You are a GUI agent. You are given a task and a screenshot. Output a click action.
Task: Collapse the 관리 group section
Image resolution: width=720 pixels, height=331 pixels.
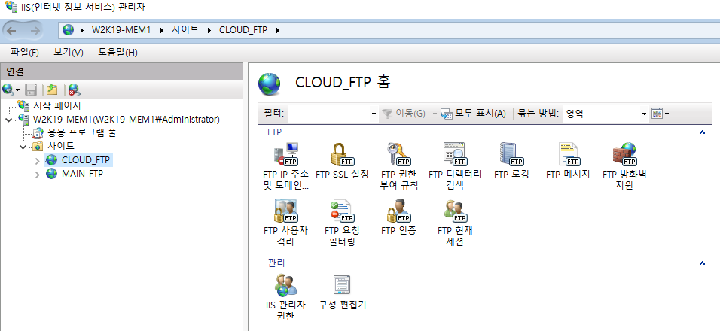click(x=702, y=263)
